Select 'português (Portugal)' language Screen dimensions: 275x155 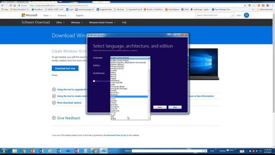[x=129, y=89]
